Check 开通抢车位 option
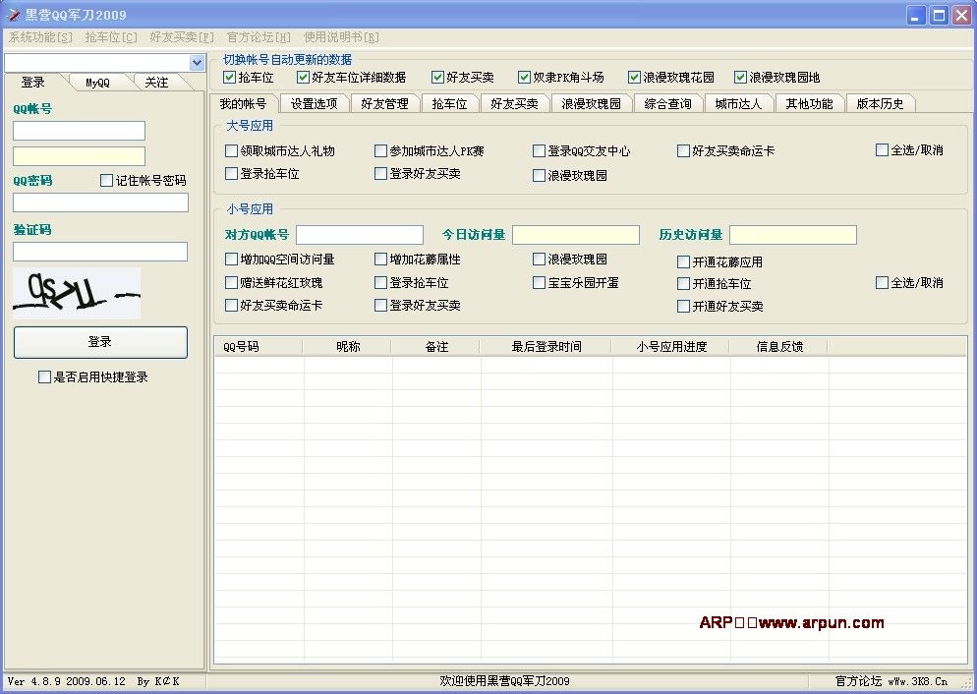 pyautogui.click(x=683, y=284)
